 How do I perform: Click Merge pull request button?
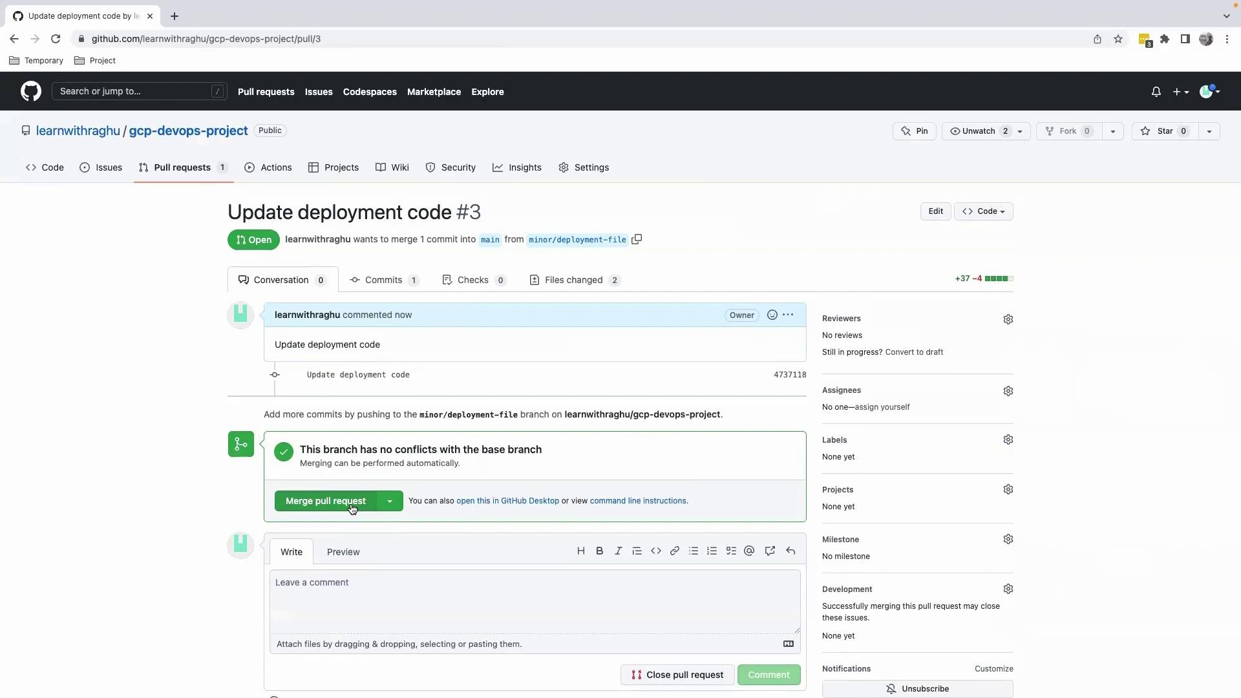tap(325, 502)
